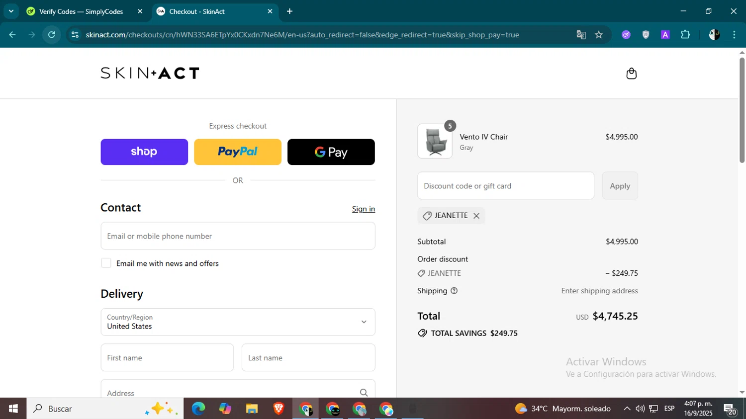
Task: Open the volume control in system tray
Action: [640, 409]
